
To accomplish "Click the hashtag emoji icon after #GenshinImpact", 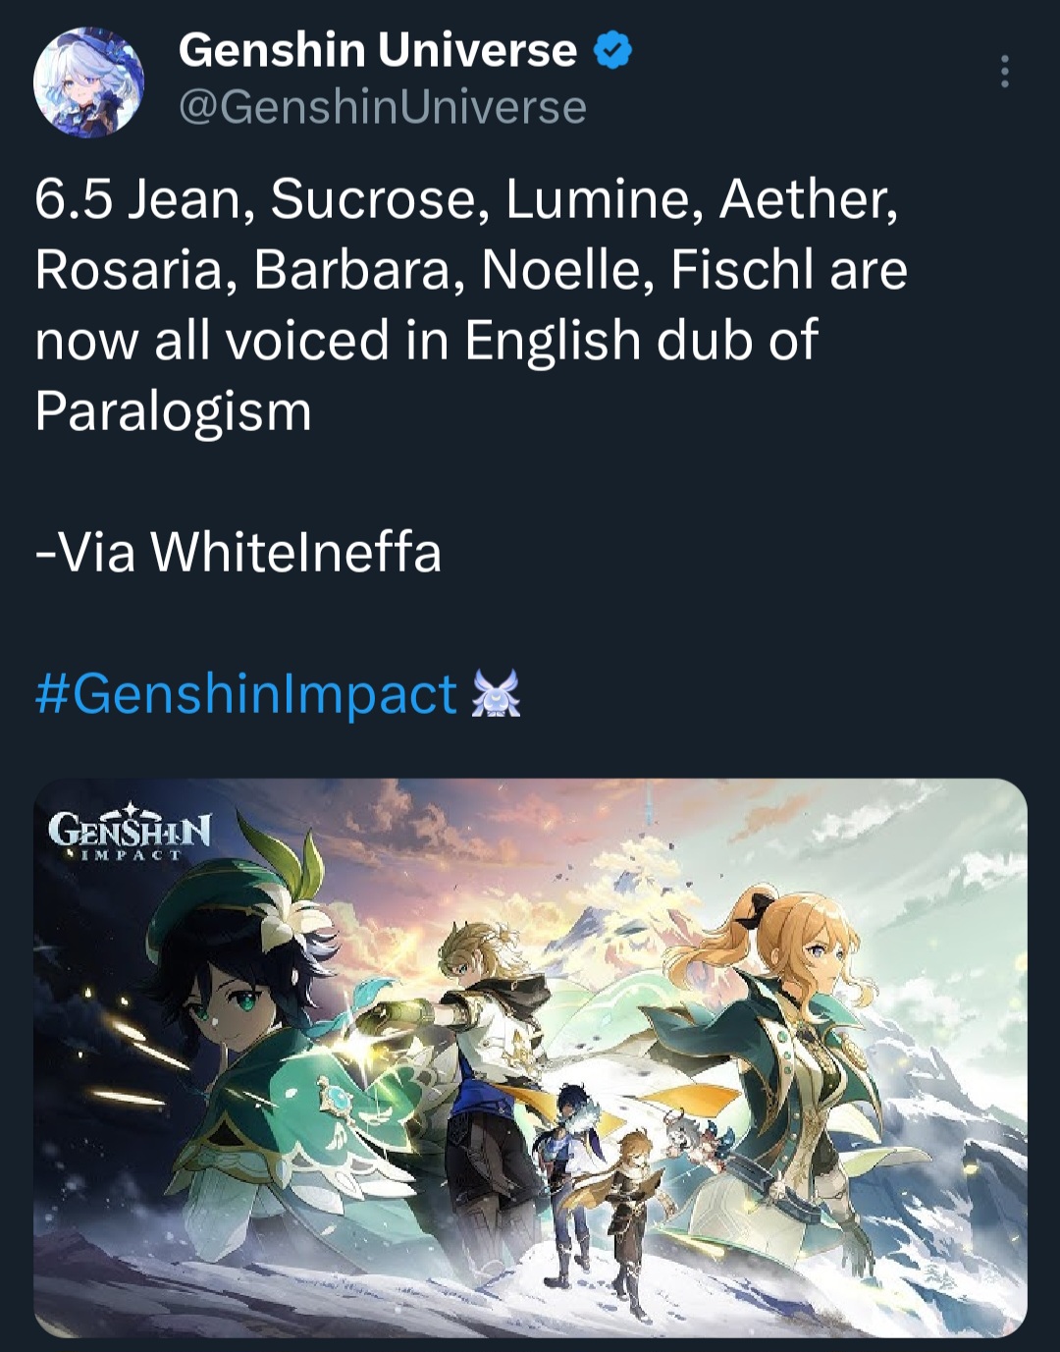I will click(496, 694).
